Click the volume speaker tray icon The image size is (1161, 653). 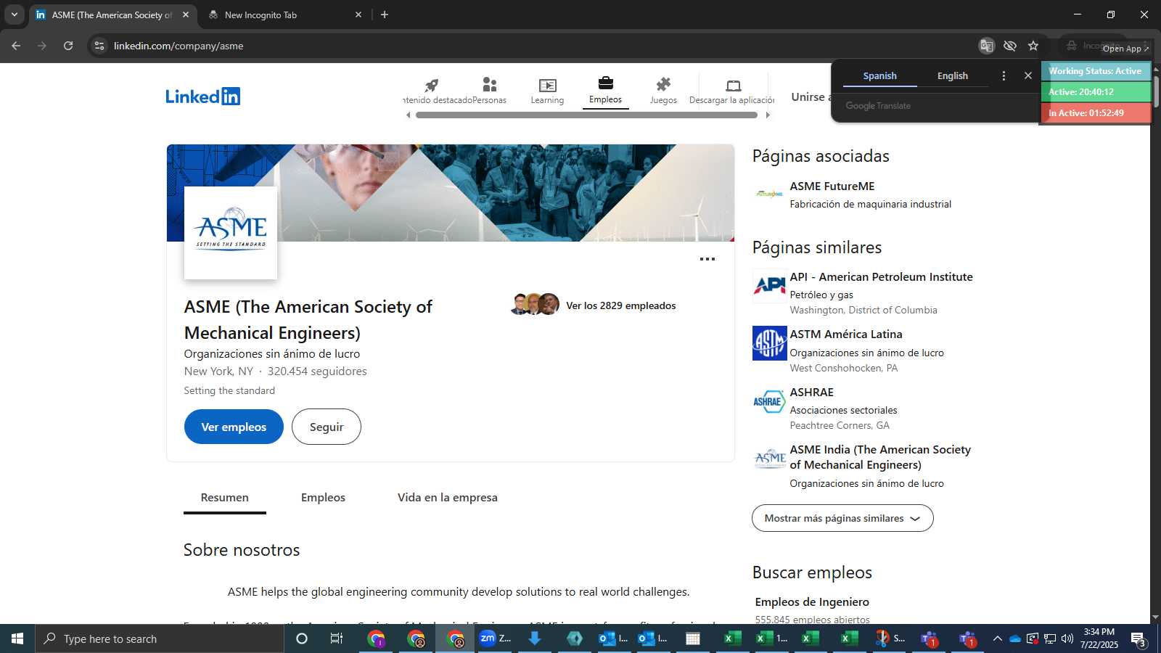[x=1067, y=638]
